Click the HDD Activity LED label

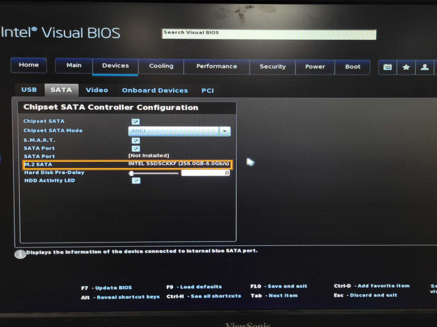50,181
